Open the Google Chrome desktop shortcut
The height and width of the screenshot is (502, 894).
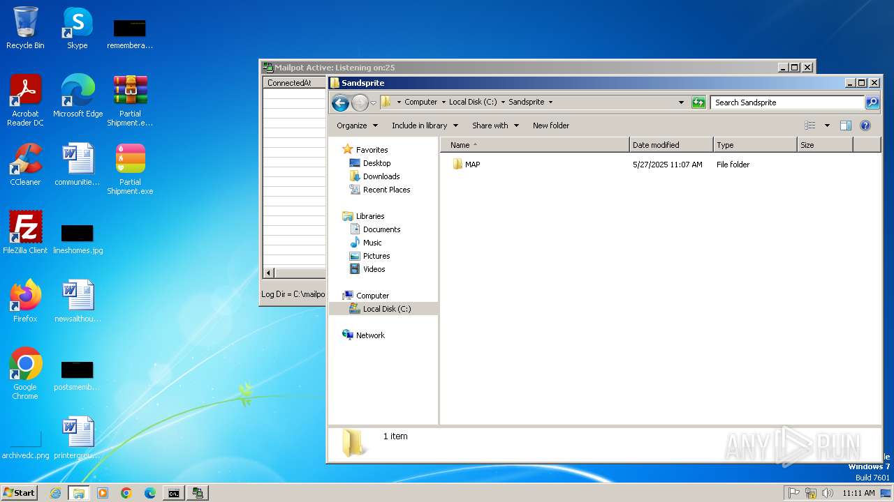click(x=25, y=374)
